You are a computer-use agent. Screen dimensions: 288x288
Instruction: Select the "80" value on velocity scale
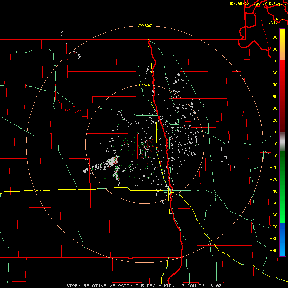click(275, 49)
